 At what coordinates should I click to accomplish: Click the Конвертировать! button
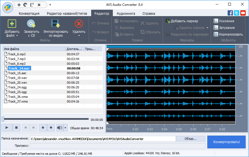coord(226,142)
